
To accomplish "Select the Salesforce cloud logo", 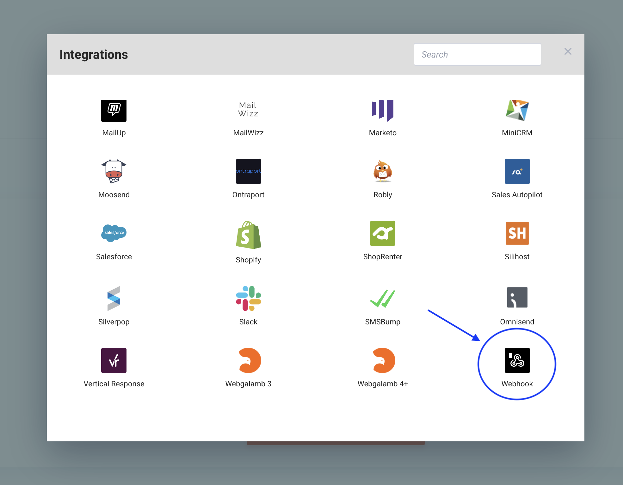I will [114, 233].
